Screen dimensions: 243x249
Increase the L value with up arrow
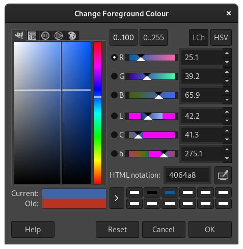[x=227, y=112]
